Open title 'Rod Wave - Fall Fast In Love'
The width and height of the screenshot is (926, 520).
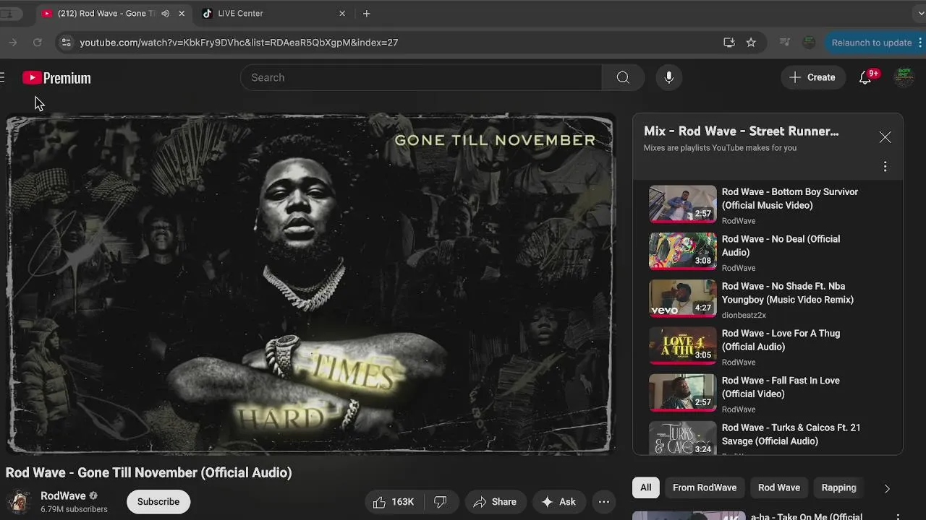pos(781,387)
